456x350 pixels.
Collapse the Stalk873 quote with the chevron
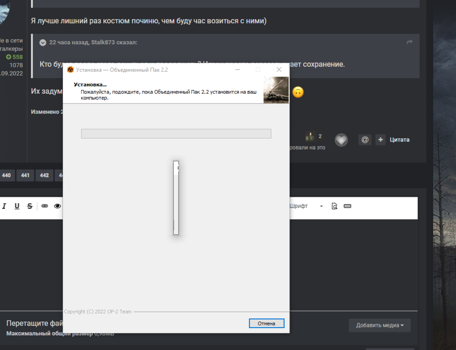[43, 42]
